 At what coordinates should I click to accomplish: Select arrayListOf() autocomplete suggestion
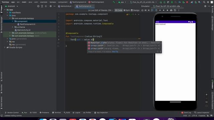coord(124,46)
